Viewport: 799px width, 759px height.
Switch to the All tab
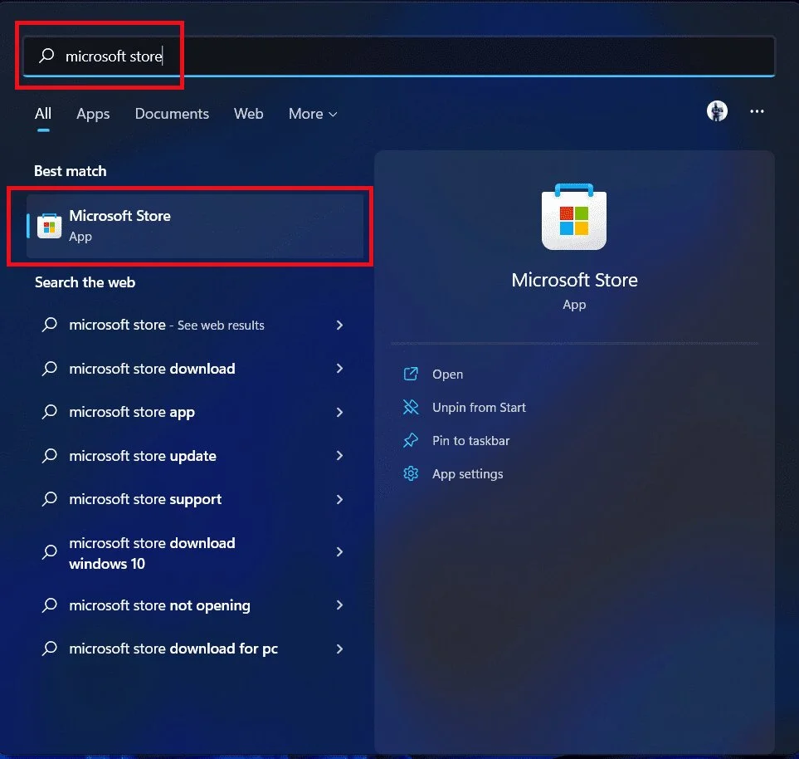[43, 113]
